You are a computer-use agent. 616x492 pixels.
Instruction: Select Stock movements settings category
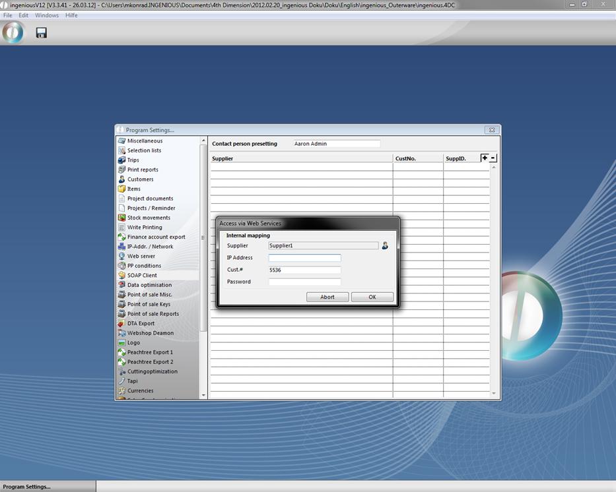[149, 218]
